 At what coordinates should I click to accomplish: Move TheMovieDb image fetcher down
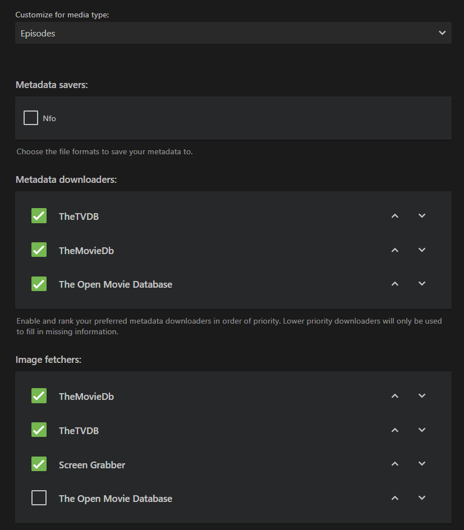click(422, 396)
